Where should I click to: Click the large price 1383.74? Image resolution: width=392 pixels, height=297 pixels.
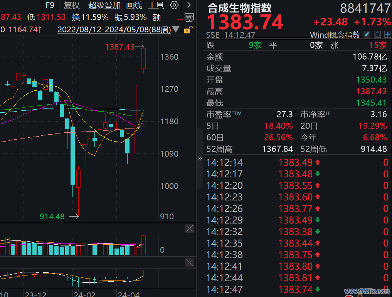[x=245, y=22]
